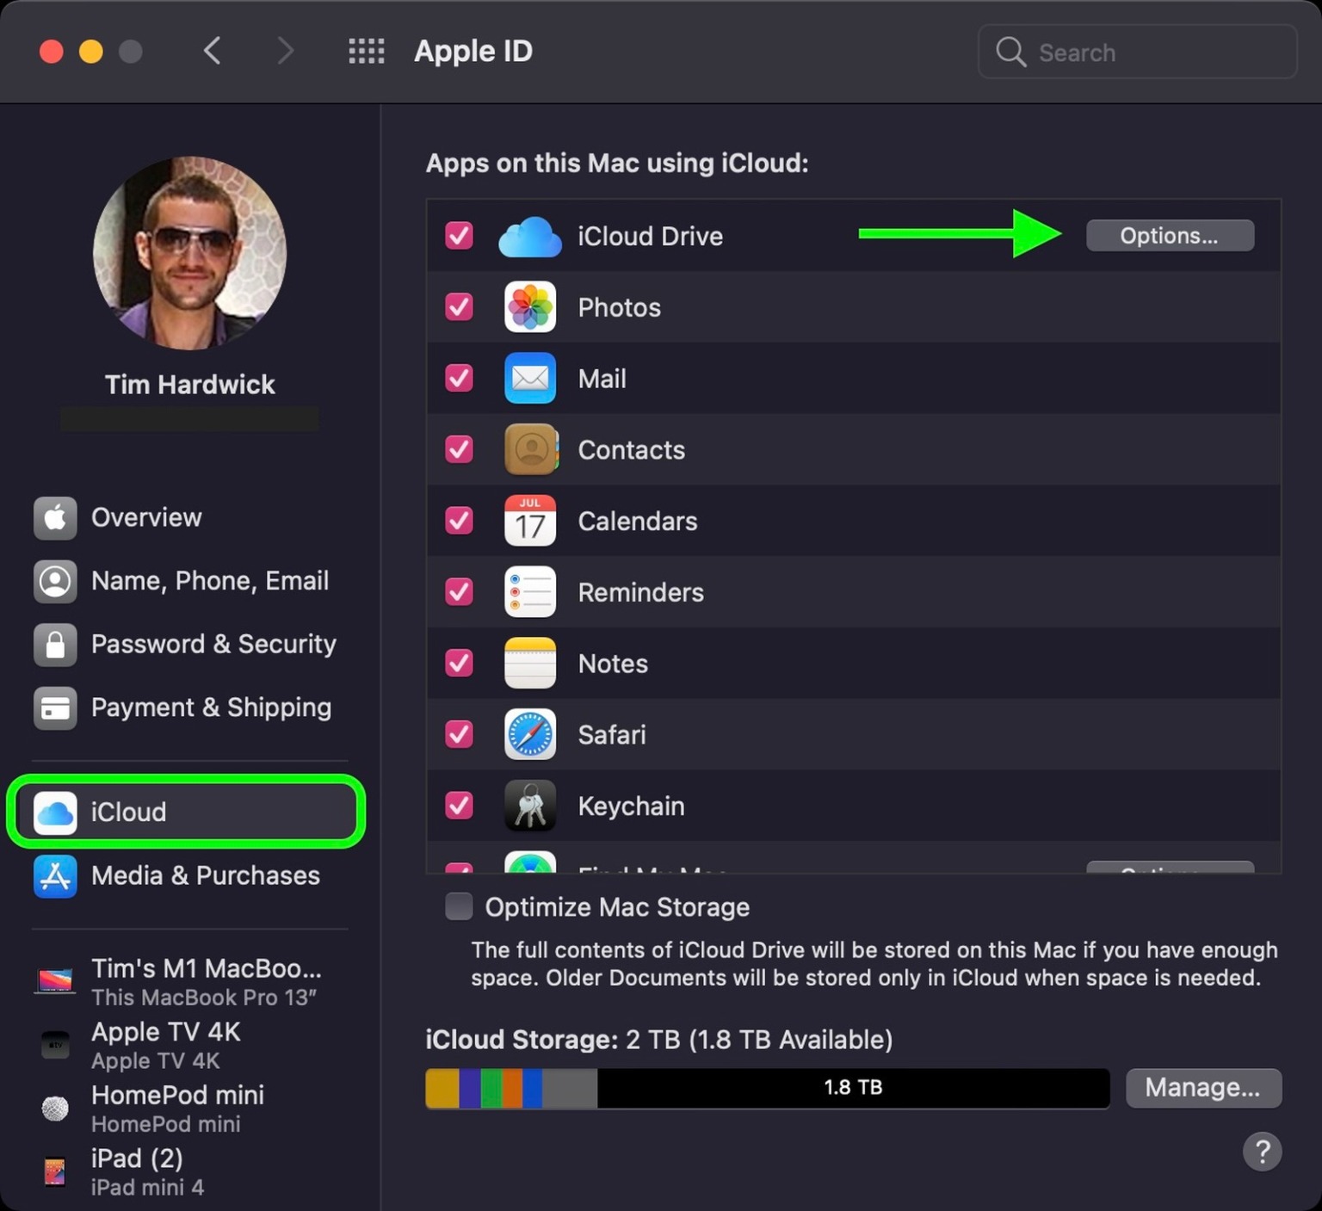Click the credit card Payment icon

point(55,708)
